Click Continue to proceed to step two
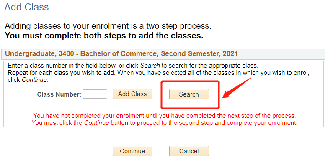Screen dimensions: 333x160 coord(132,151)
